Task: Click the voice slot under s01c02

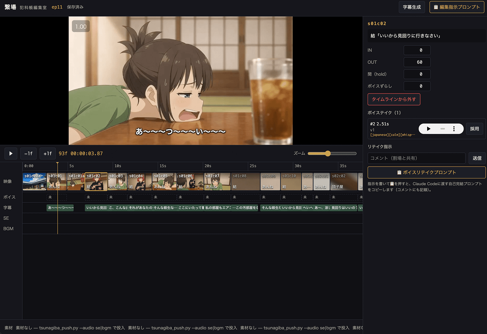Action: point(96,197)
